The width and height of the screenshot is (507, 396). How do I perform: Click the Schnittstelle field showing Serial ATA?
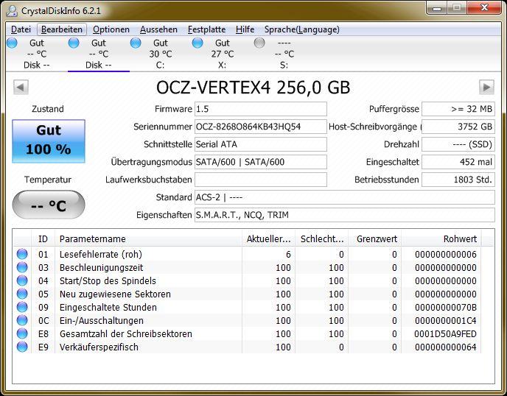point(261,144)
